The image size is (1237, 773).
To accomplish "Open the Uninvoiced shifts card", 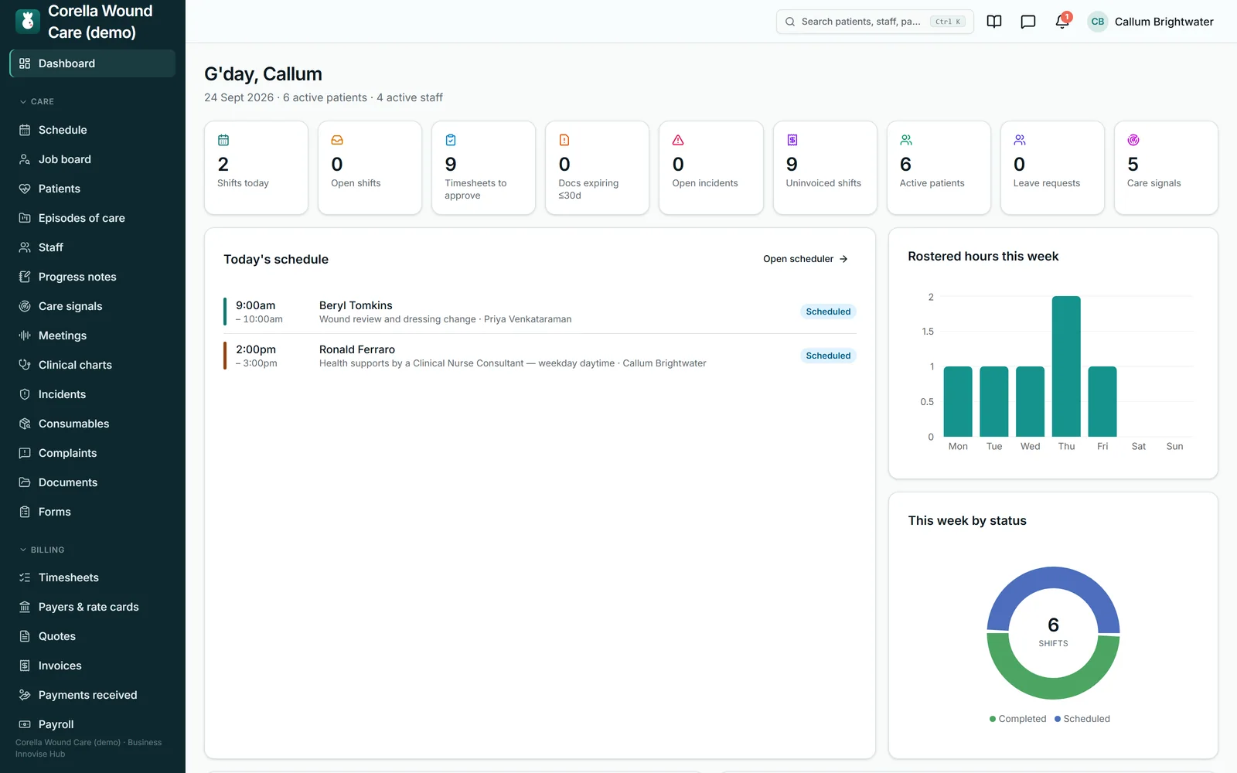I will (825, 168).
